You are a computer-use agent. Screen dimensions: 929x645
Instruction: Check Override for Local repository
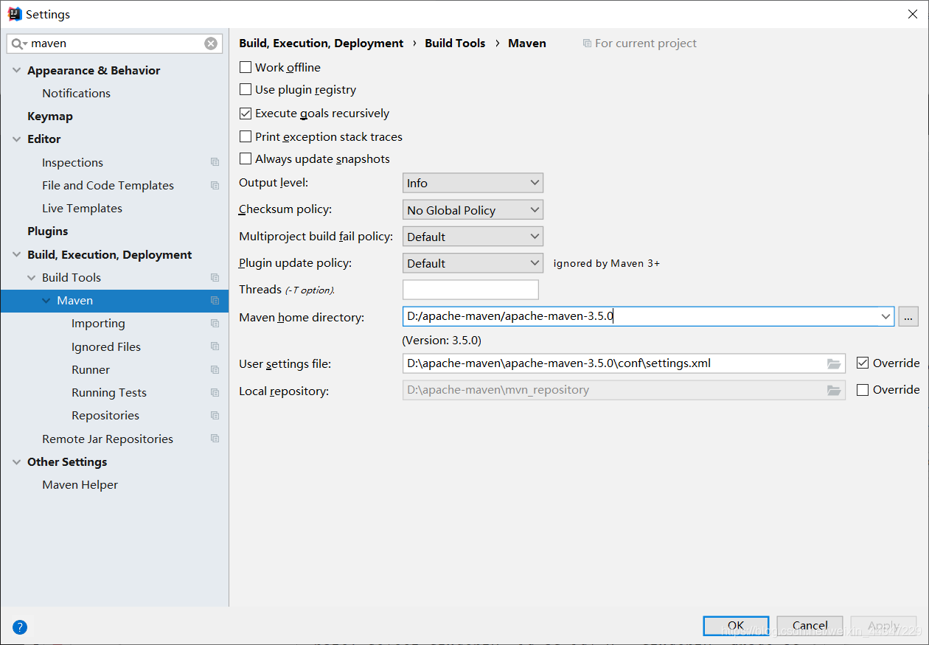(x=863, y=390)
